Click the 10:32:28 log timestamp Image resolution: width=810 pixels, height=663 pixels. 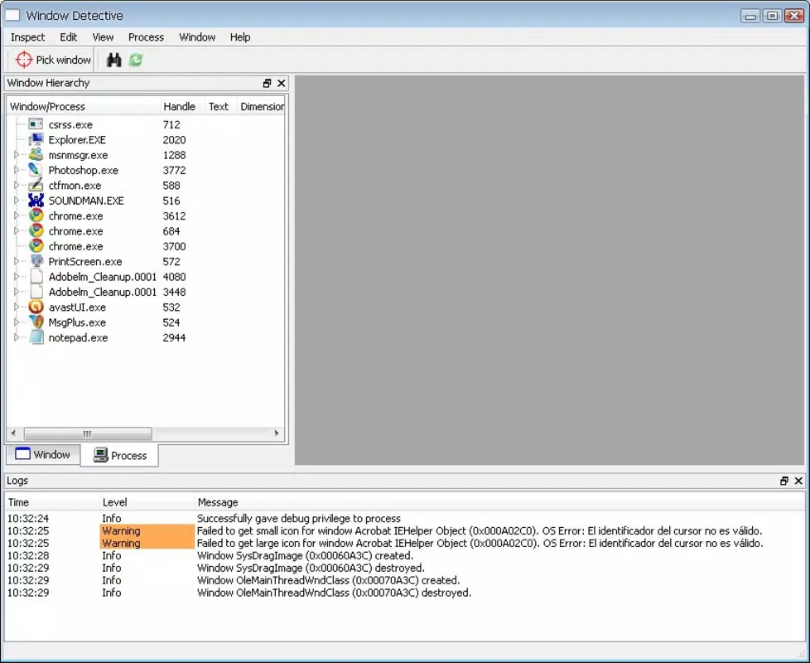[28, 555]
